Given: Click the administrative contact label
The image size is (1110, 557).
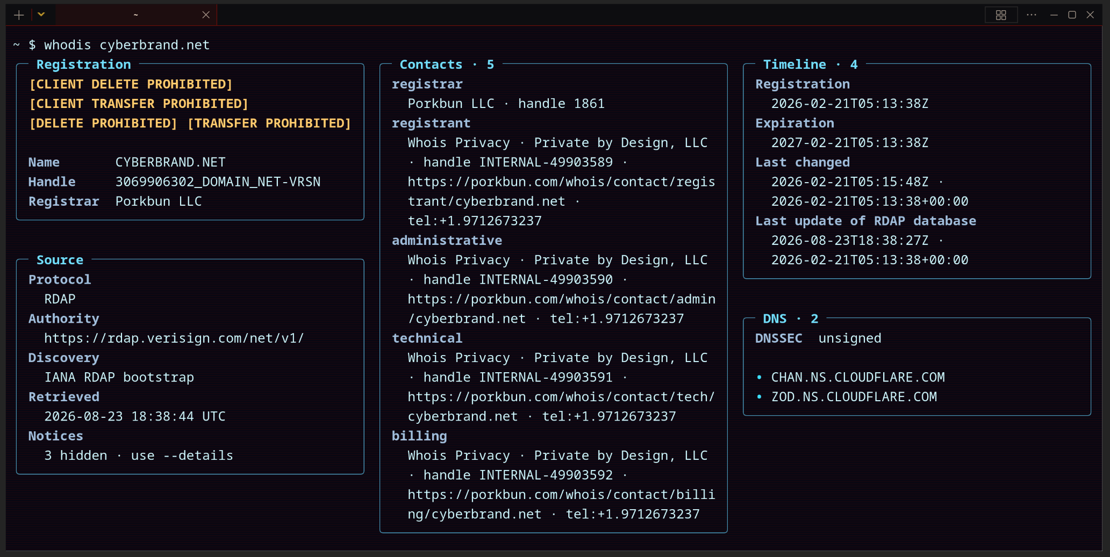Looking at the screenshot, I should [x=447, y=241].
